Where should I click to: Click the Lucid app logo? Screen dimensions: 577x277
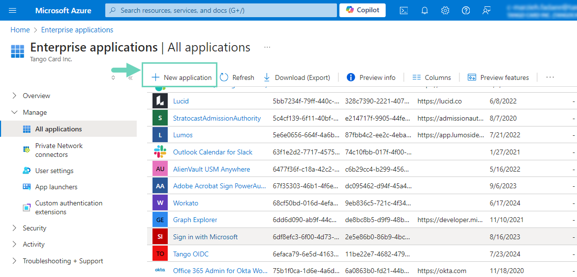[160, 101]
